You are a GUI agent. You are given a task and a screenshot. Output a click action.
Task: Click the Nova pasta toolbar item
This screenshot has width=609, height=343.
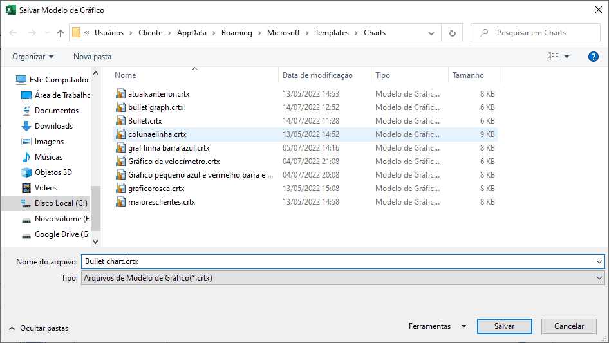pyautogui.click(x=92, y=57)
